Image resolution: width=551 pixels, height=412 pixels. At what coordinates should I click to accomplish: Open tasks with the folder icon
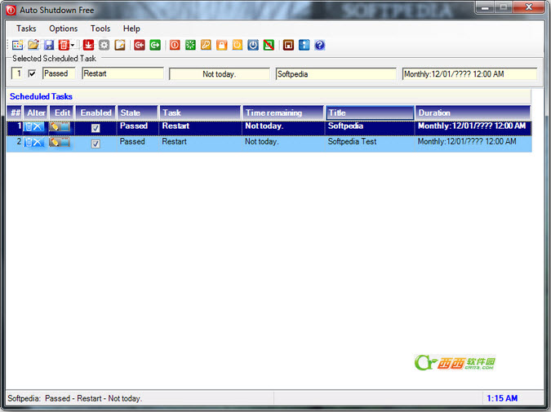click(33, 45)
